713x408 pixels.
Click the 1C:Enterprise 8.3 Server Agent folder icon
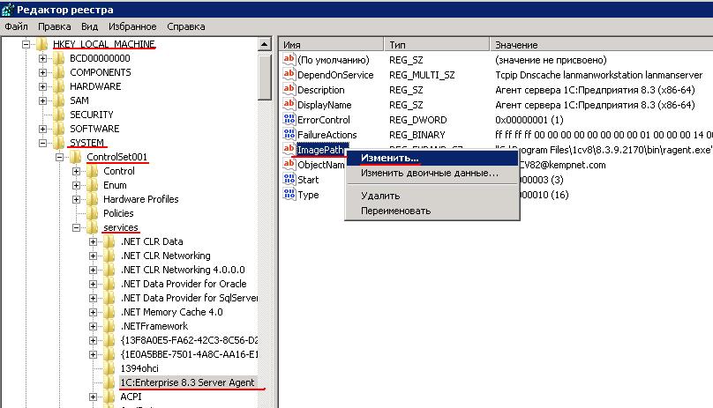coord(109,382)
